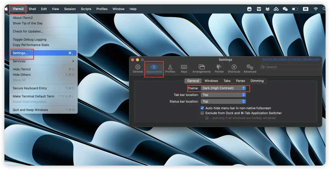Viewport: 330px width, 170px height.
Task: Open the Scripts menu
Action: coord(86,9)
